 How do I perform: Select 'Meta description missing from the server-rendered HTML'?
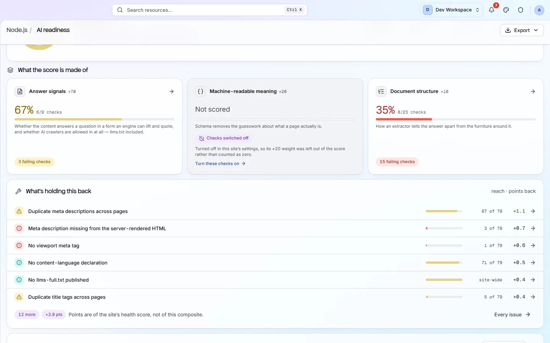pos(97,228)
